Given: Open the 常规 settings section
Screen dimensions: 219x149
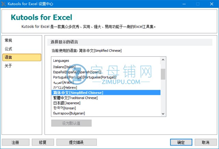Looking at the screenshot, I should click(x=22, y=40).
